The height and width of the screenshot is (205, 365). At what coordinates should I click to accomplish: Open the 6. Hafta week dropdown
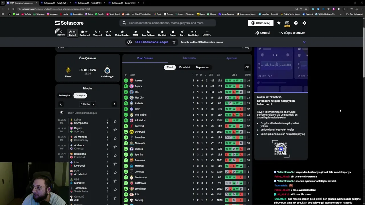tap(88, 104)
